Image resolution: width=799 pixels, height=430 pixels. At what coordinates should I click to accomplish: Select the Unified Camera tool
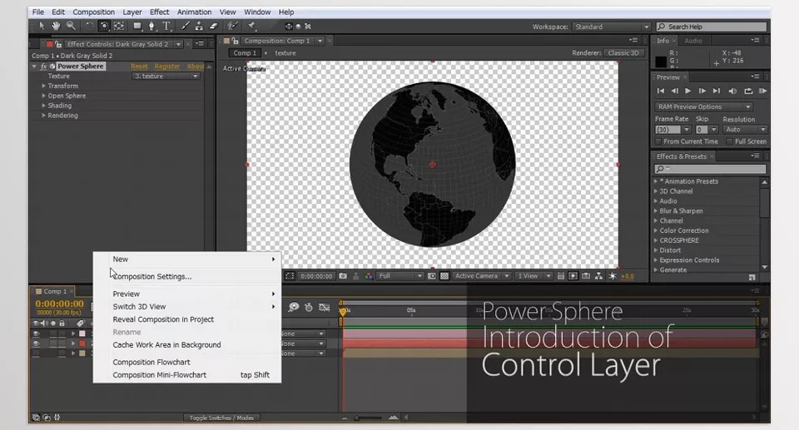104,26
